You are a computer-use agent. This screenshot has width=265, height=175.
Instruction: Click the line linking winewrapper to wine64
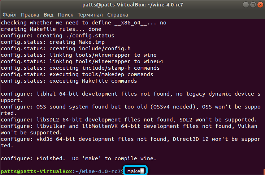coord(82,61)
